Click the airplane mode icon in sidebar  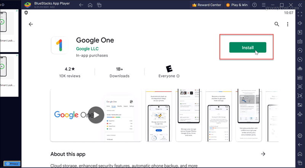click(x=300, y=114)
